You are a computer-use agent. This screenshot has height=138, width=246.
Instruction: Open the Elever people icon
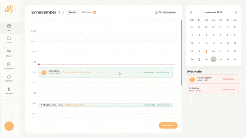9,51
